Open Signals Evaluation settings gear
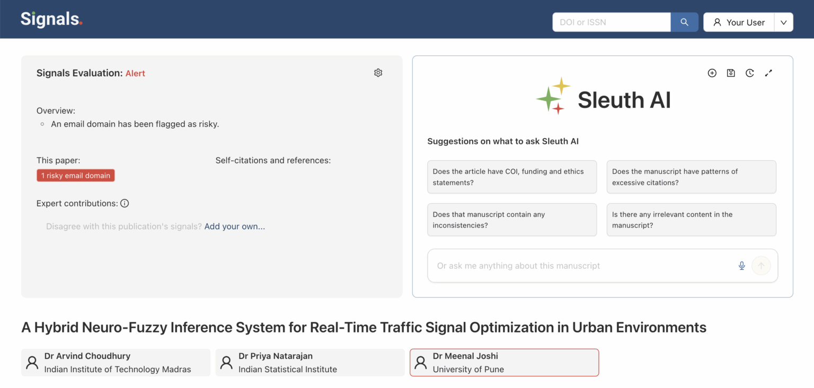This screenshot has height=388, width=814. pyautogui.click(x=378, y=73)
